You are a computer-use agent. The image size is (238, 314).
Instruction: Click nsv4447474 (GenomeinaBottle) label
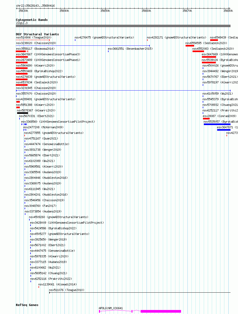pos(47,144)
